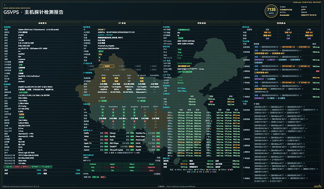
Task: Click the Sina cell in mail table
Action: pyautogui.click(x=132, y=170)
